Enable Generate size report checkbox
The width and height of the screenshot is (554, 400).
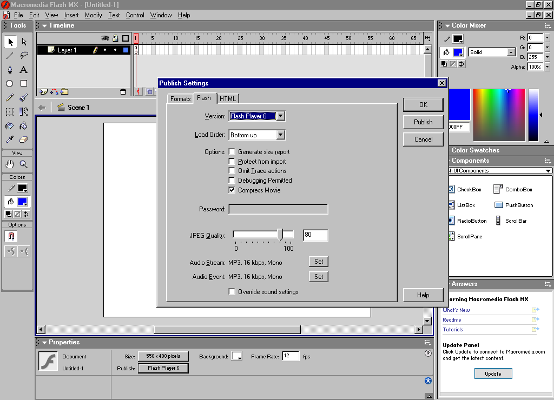232,152
